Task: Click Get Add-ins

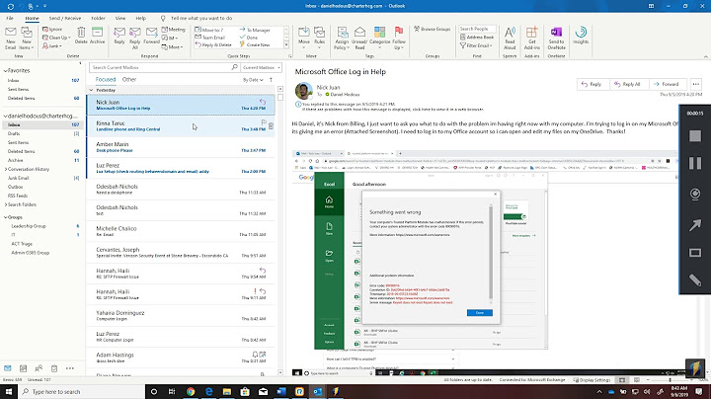Action: click(x=532, y=38)
